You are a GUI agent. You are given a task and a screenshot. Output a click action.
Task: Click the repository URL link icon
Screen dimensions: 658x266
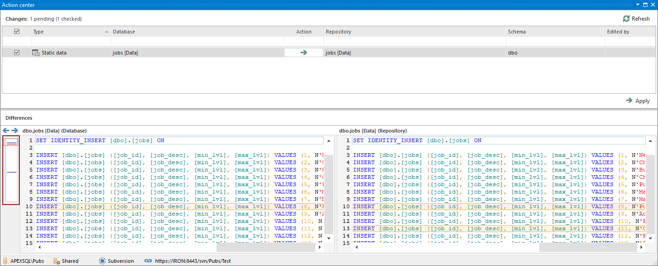click(148, 261)
